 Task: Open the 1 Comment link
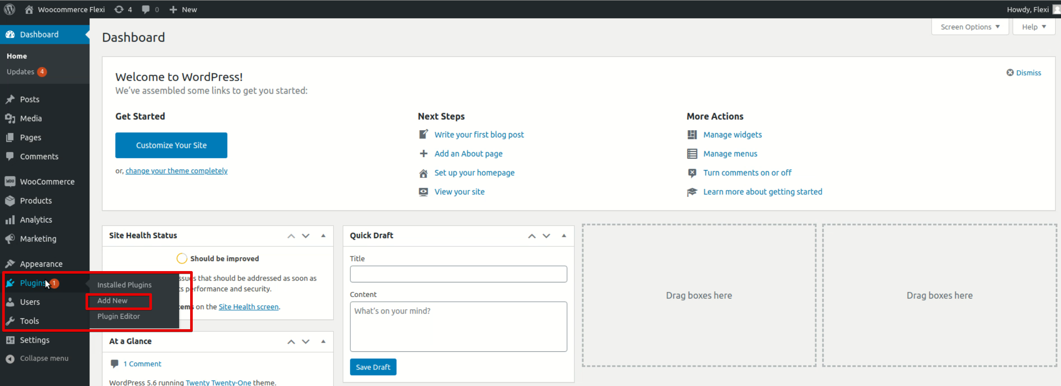tap(142, 364)
